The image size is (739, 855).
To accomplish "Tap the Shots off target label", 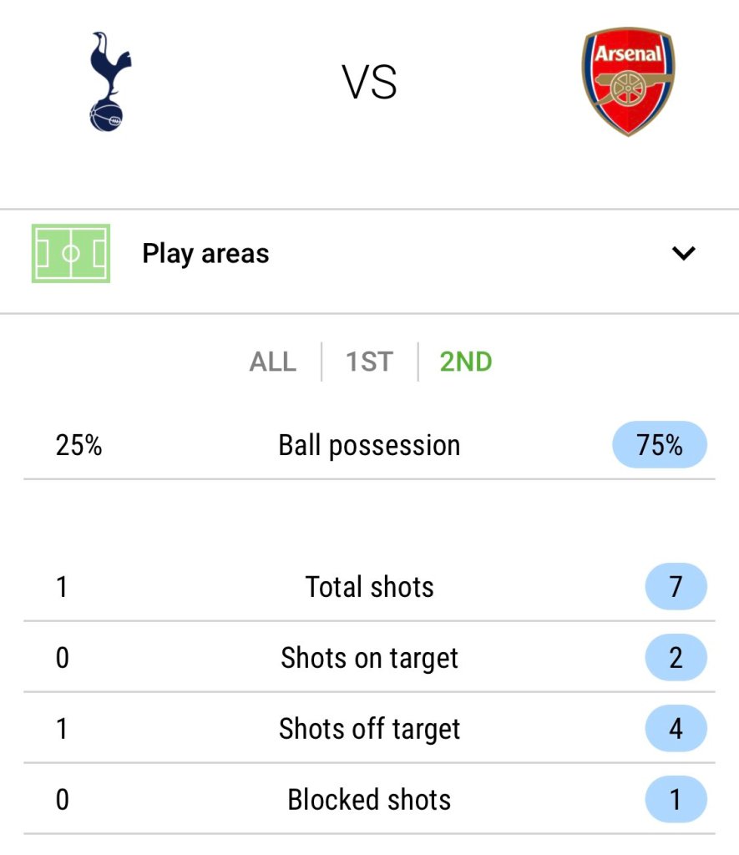I will (369, 729).
